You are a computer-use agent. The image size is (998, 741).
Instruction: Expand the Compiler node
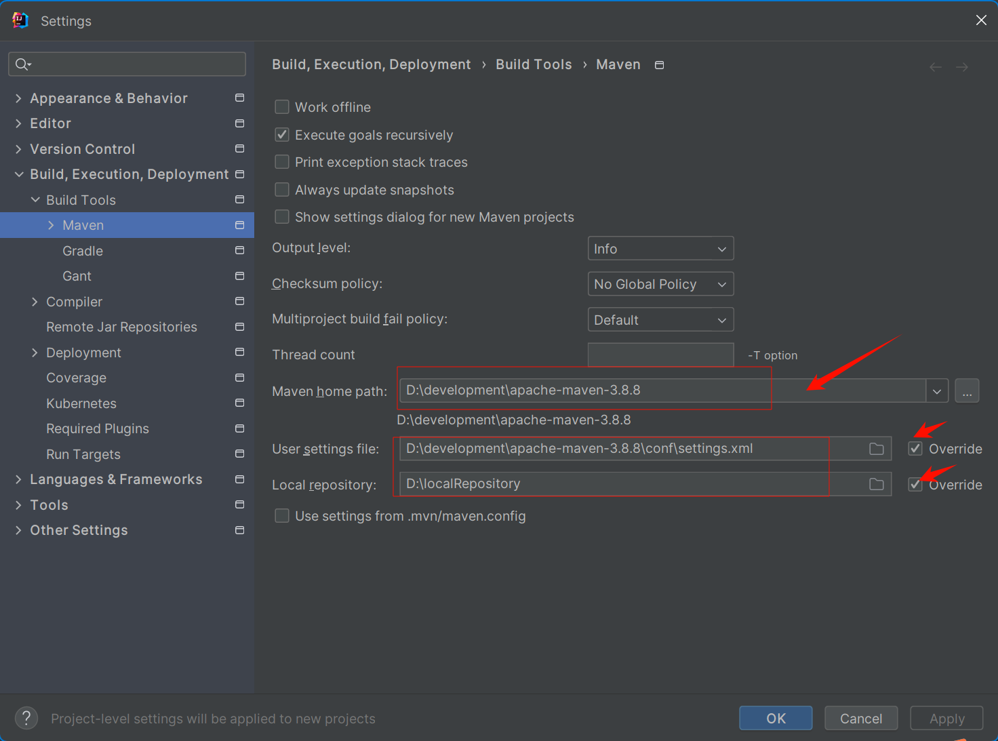[35, 302]
